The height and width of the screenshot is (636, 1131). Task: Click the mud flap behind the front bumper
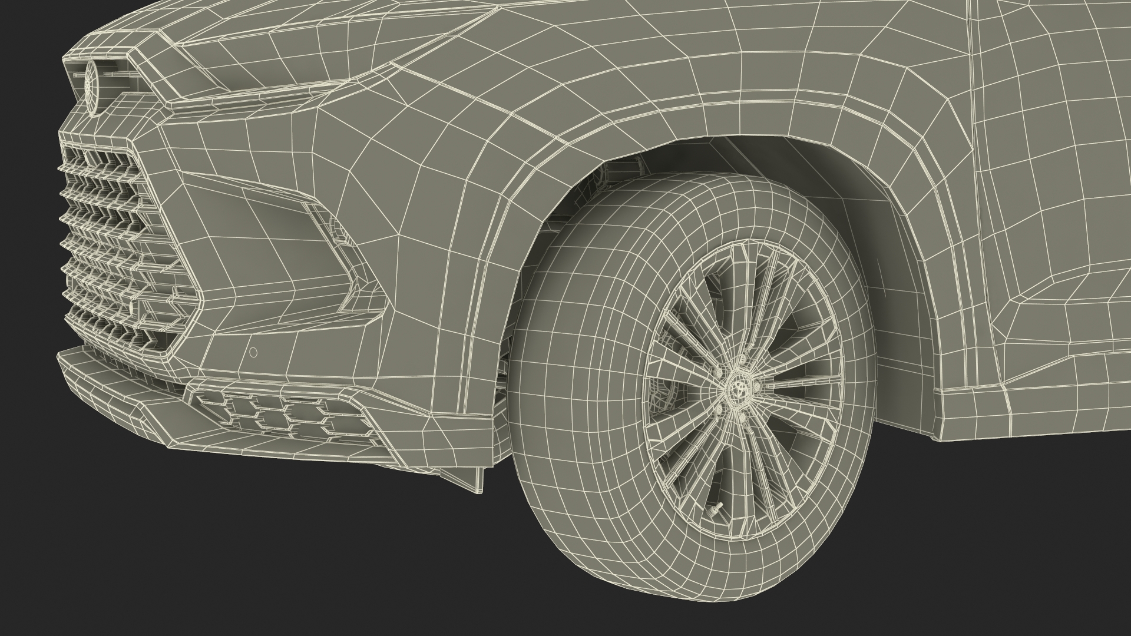click(465, 474)
